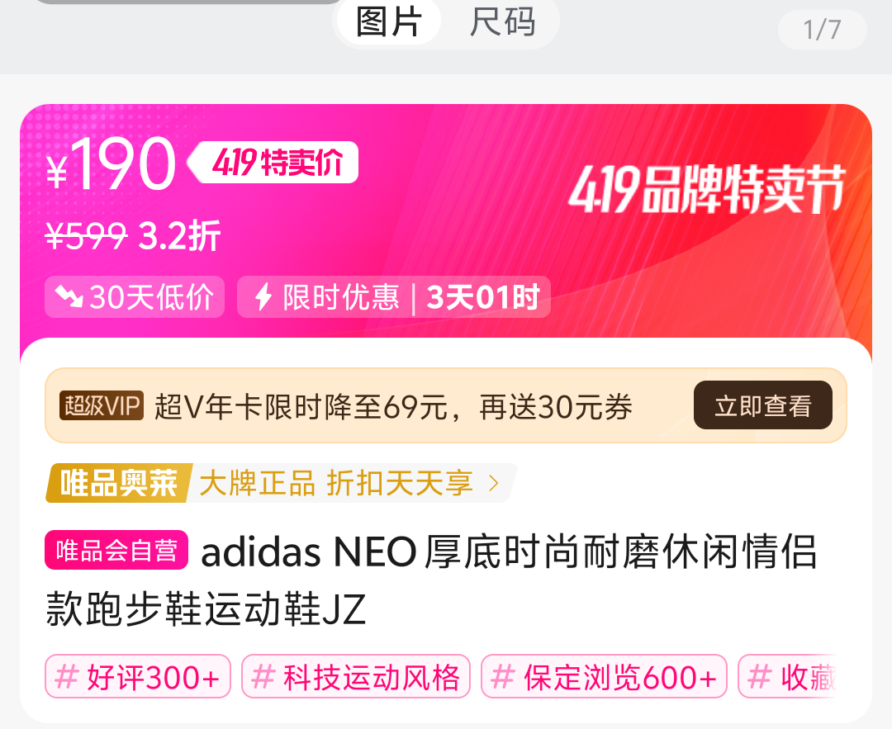892x729 pixels.
Task: Open the 超V年卡限时降至69元 offer text
Action: click(393, 406)
